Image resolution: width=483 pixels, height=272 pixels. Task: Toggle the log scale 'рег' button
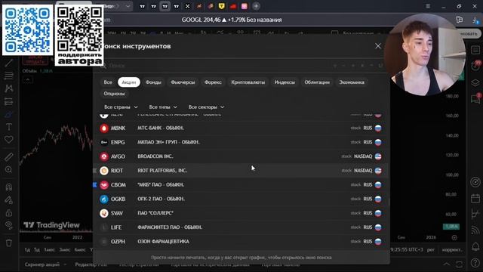click(x=431, y=249)
